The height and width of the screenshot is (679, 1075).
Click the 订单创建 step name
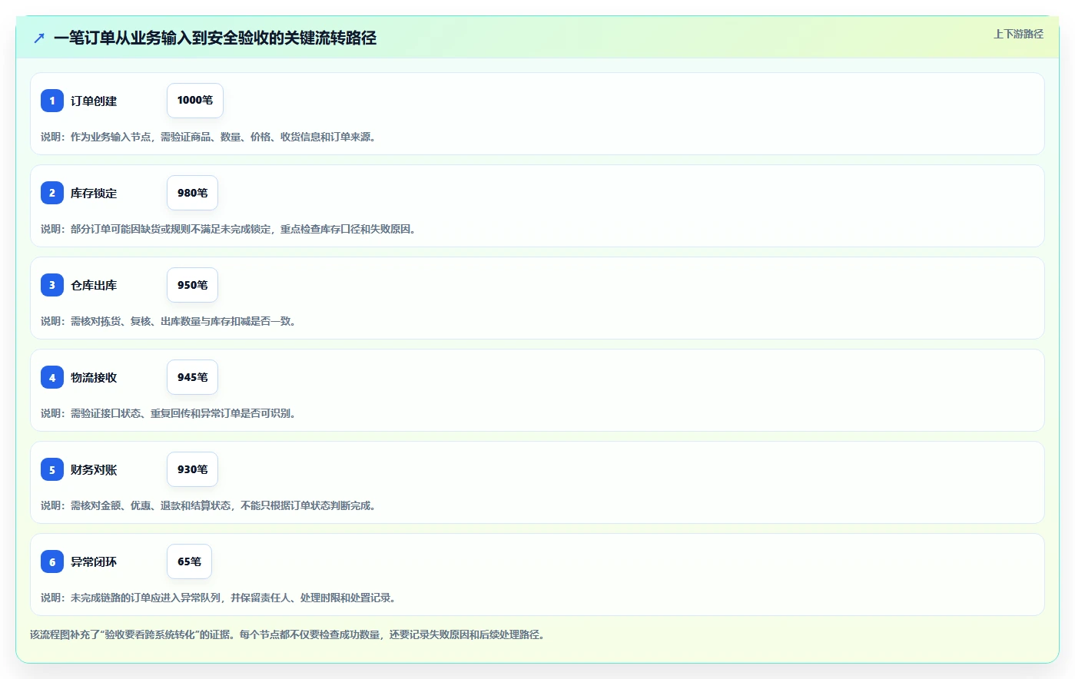tap(94, 101)
